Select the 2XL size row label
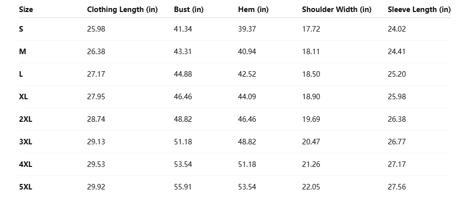Image resolution: width=460 pixels, height=206 pixels. click(26, 119)
